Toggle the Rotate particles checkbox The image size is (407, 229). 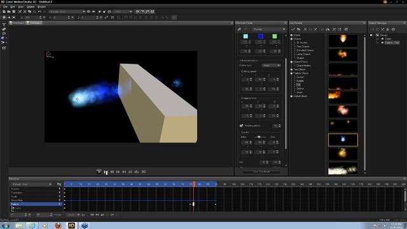click(242, 126)
